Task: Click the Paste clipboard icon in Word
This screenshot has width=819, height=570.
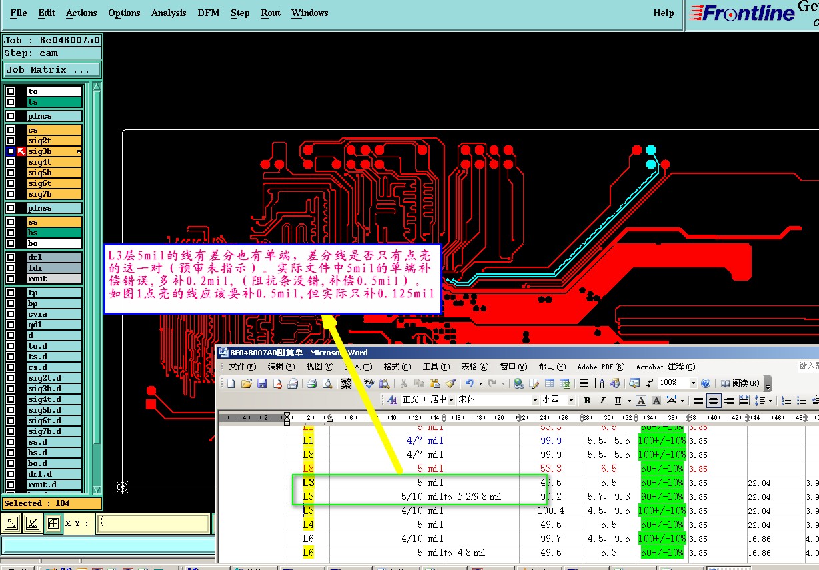Action: pyautogui.click(x=434, y=383)
